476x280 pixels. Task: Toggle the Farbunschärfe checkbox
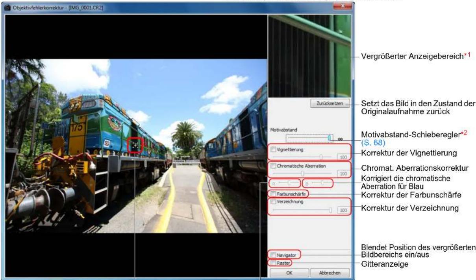click(x=274, y=193)
